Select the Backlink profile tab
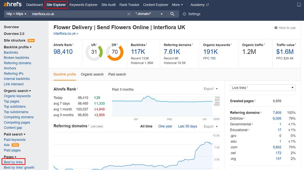304x170 pixels. [65, 74]
